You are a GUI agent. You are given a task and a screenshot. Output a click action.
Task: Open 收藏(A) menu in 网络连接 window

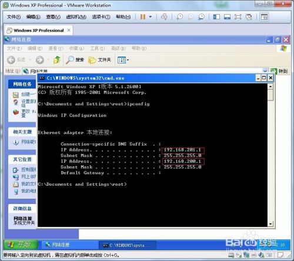pyautogui.click(x=76, y=48)
